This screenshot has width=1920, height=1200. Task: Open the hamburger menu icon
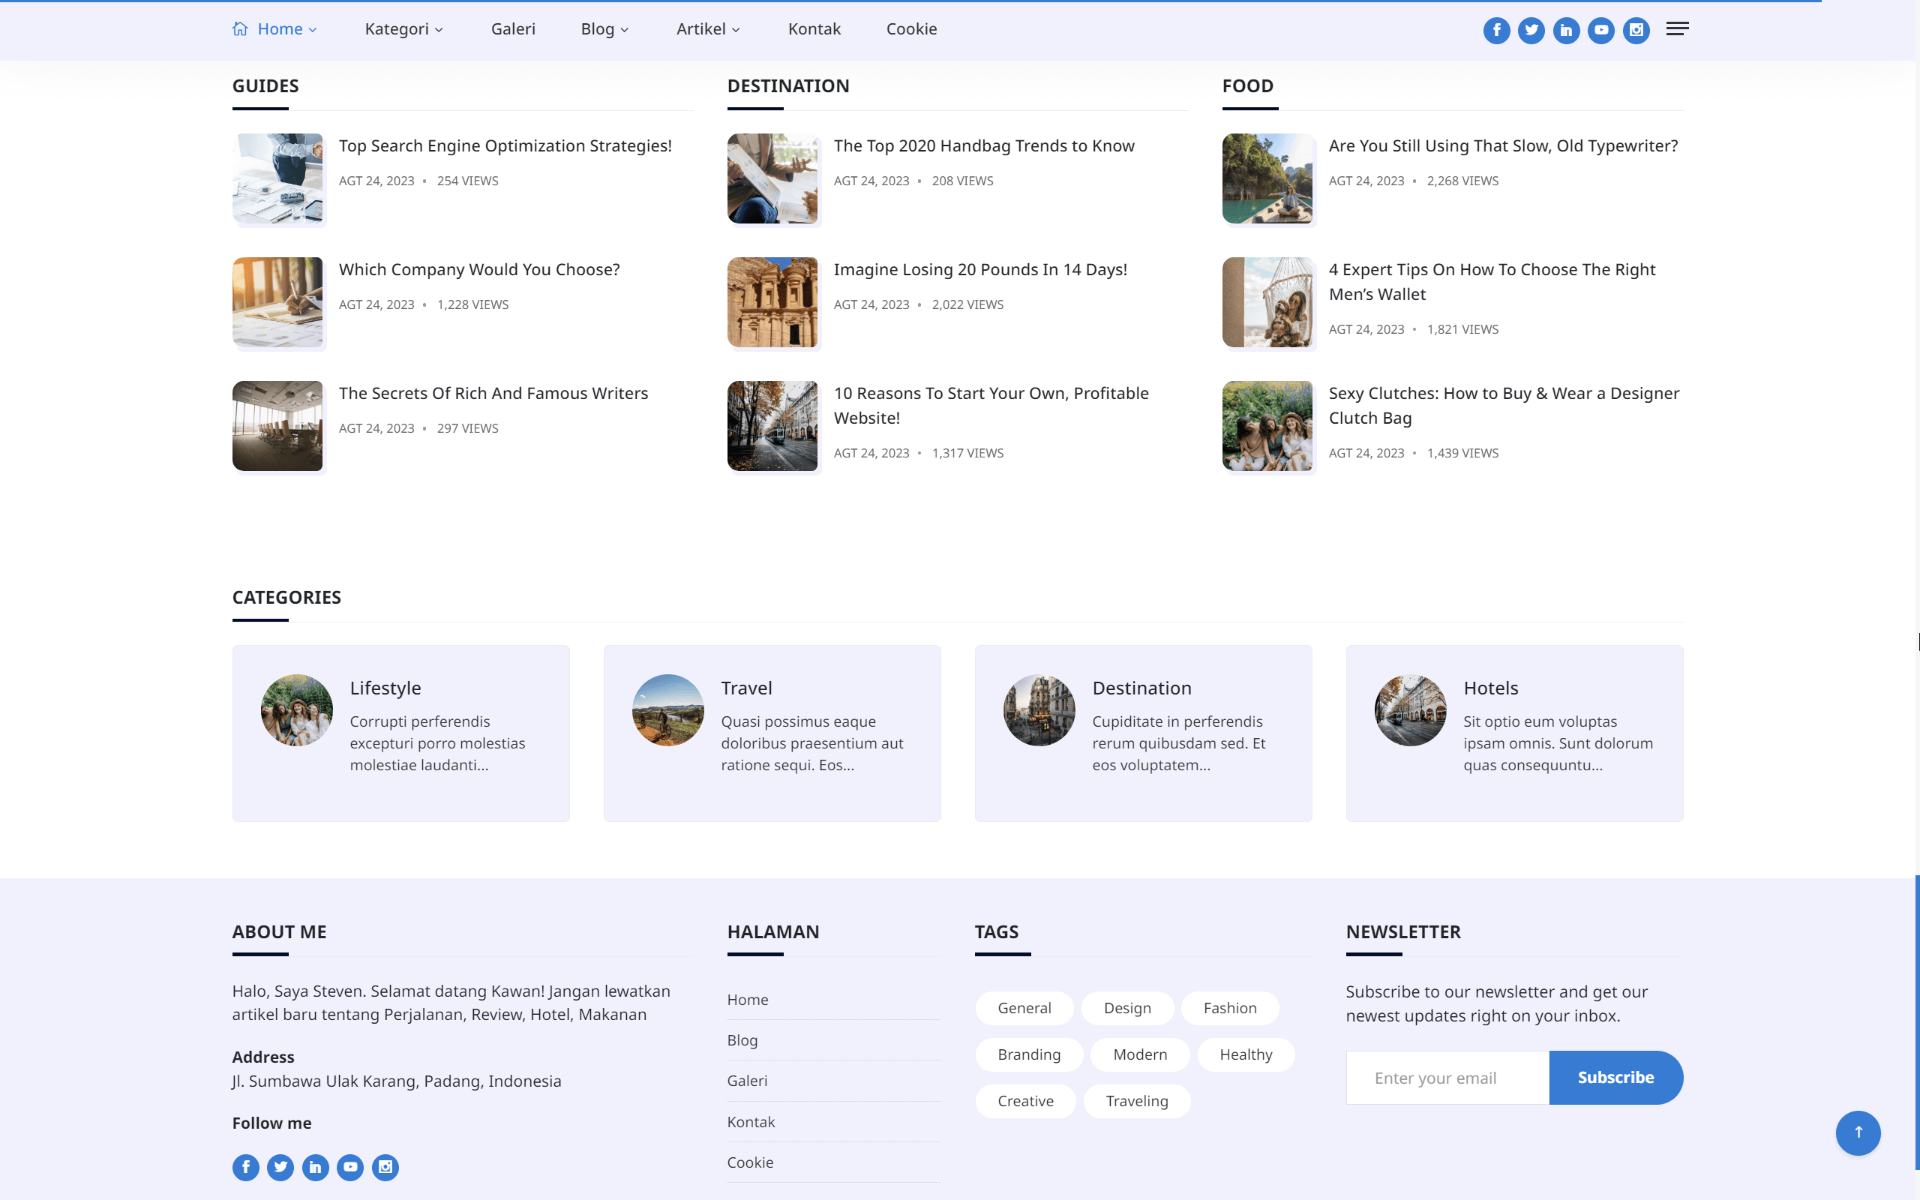1677,28
